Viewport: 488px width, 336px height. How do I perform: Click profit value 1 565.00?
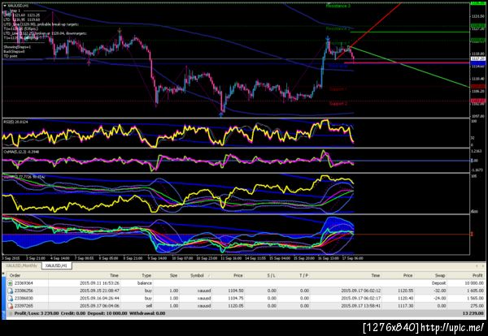tap(474, 298)
